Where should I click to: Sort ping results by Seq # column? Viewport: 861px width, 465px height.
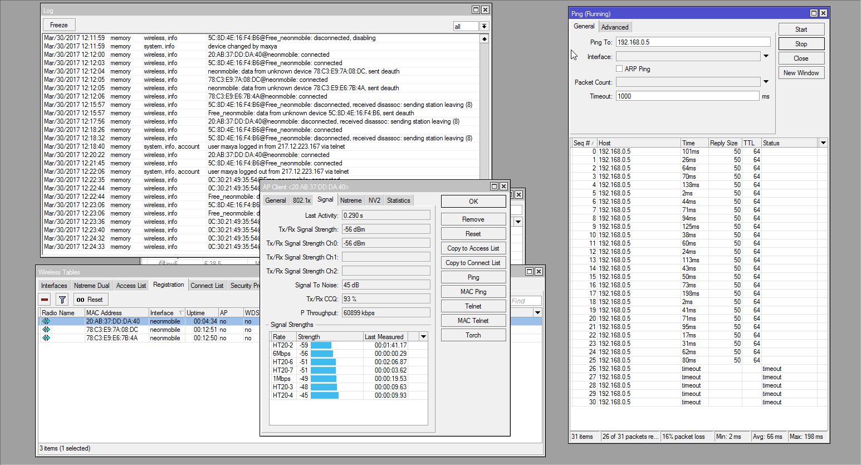[584, 143]
